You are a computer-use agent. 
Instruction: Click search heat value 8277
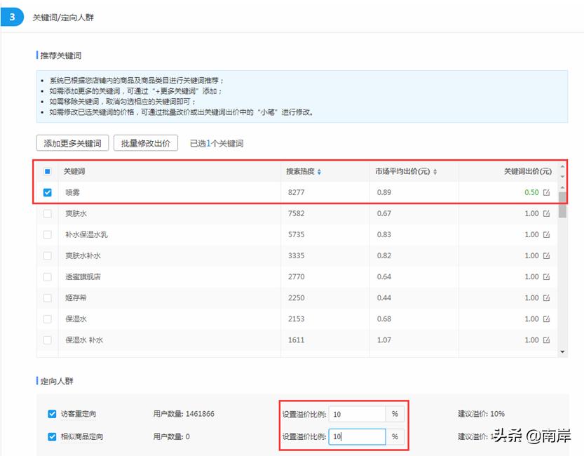click(x=296, y=193)
